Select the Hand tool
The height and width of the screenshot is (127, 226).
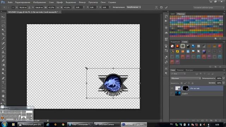(x=3, y=96)
